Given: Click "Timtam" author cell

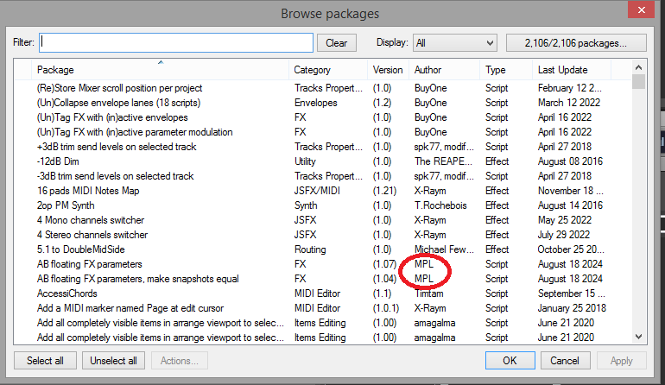Looking at the screenshot, I should coord(428,293).
